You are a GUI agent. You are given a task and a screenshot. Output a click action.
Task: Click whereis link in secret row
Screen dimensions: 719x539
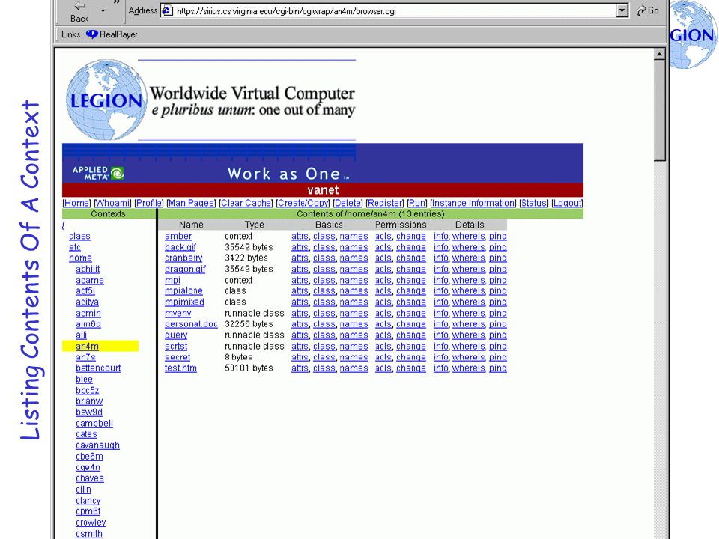tap(469, 357)
